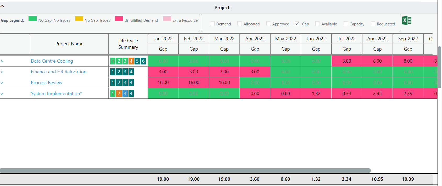This screenshot has height=186, width=442.
Task: Click the yellow No Gap, Issues swatch
Action: (79, 18)
